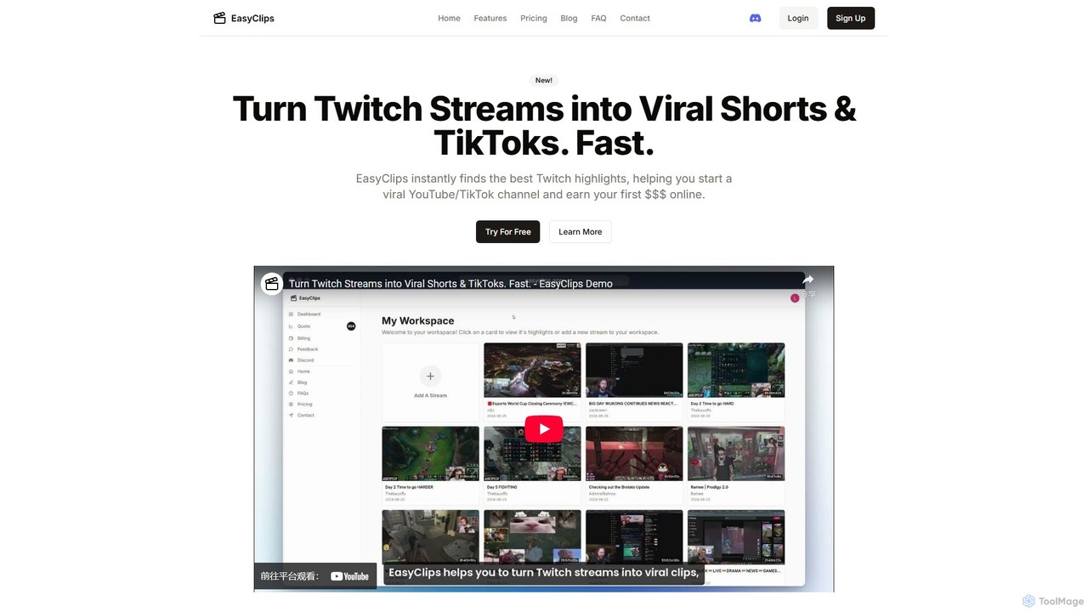Click the New! badge
Screen dimensions: 1088x612
[544, 80]
